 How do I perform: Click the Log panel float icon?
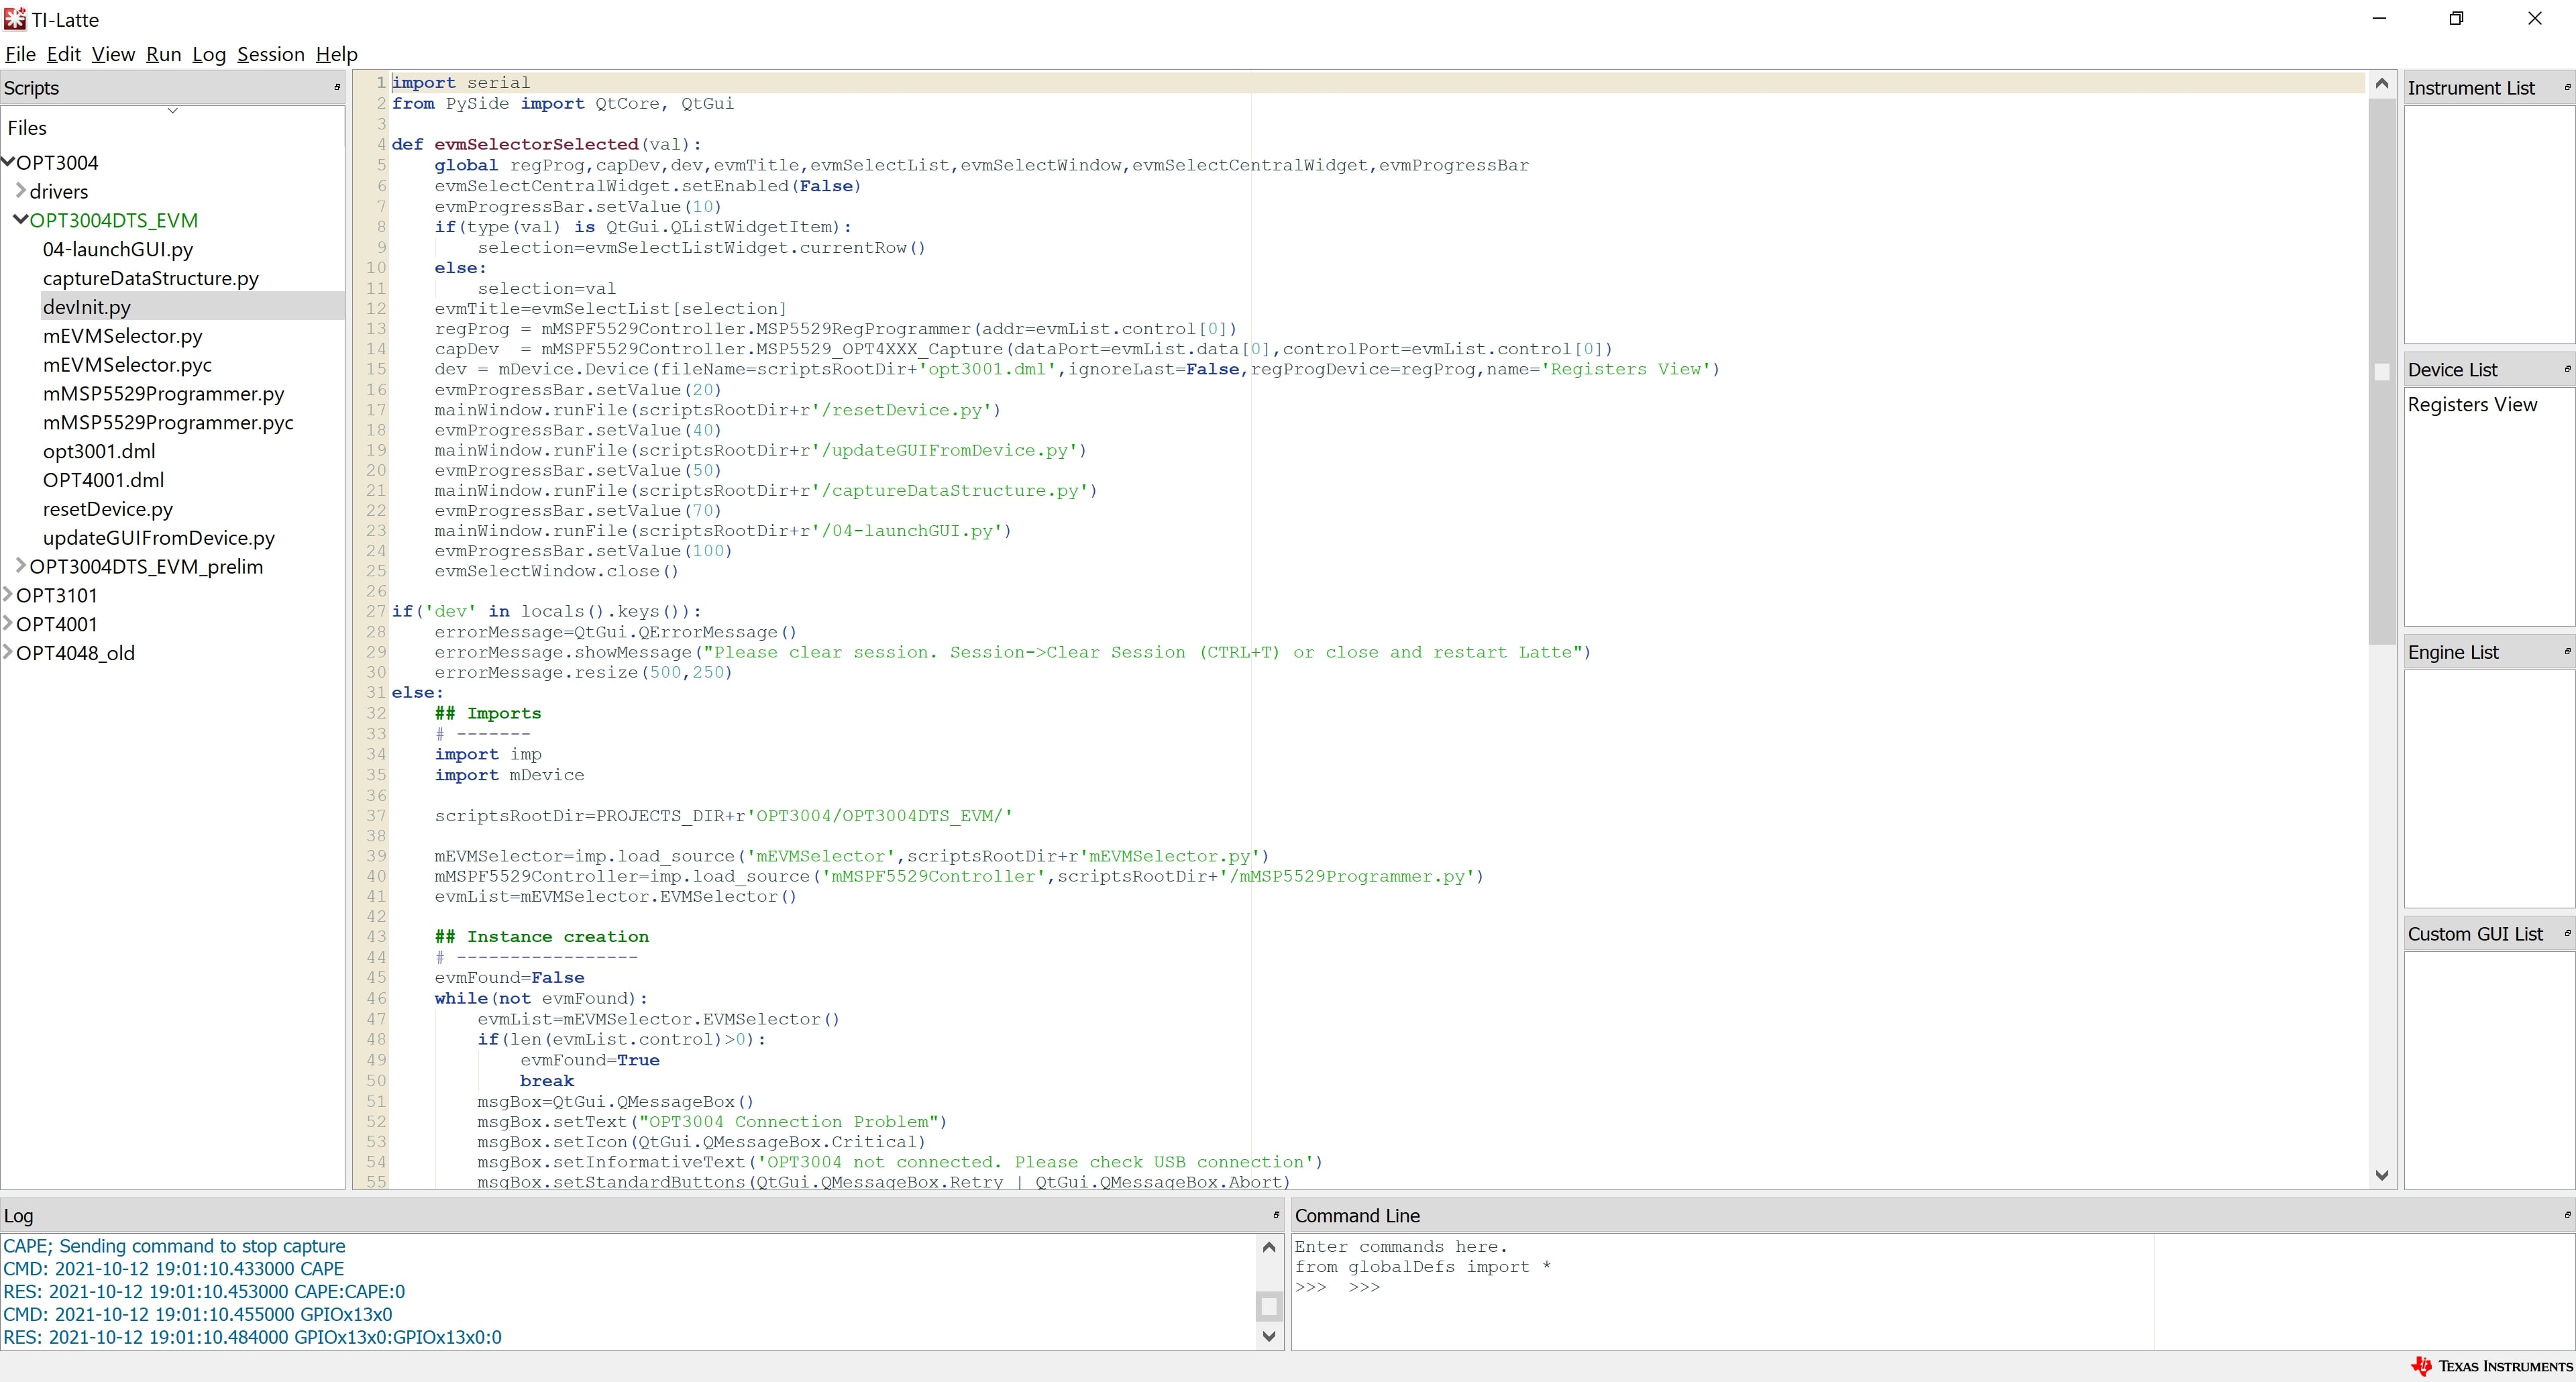tap(1276, 1215)
